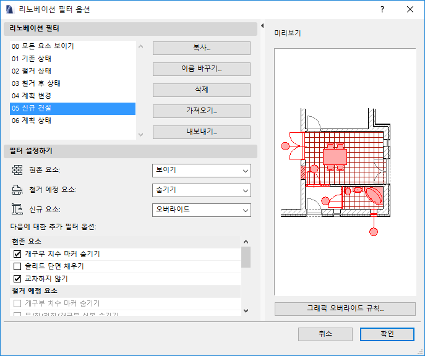Enable the 솔리드 단면 채우기 checkbox

17,266
